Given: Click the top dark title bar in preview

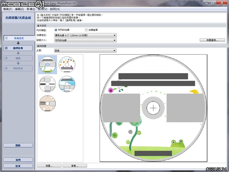Looking at the screenshot, I should [x=153, y=76].
